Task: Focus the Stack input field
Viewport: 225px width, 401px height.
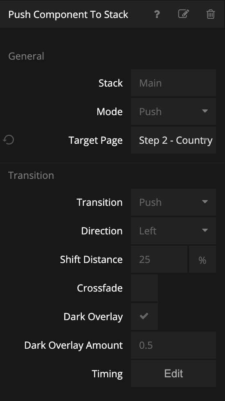Action: tap(173, 83)
